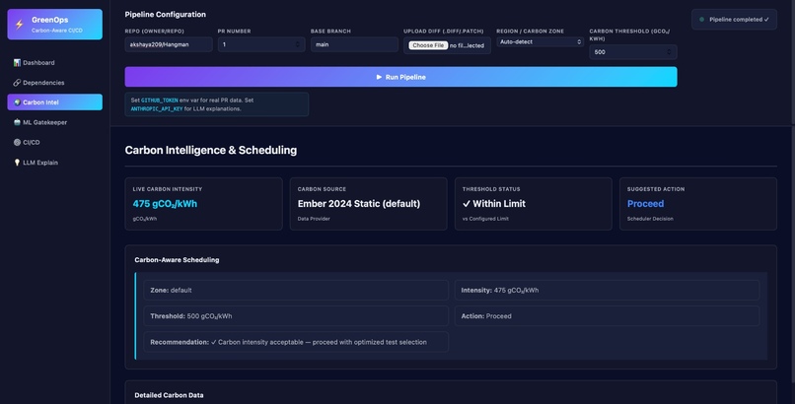Click the ANTHROPIC_API_KEY code text
This screenshot has height=404, width=795.
157,108
